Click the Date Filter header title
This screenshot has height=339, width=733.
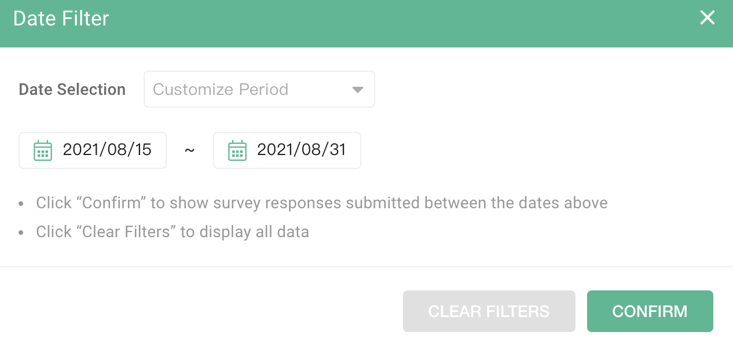(60, 18)
